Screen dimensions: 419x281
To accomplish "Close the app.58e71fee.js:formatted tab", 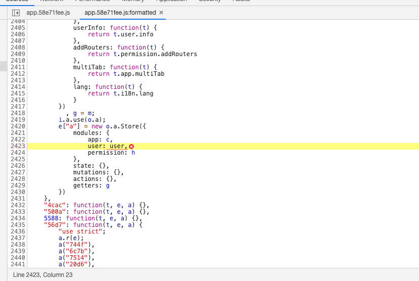I will pyautogui.click(x=161, y=13).
